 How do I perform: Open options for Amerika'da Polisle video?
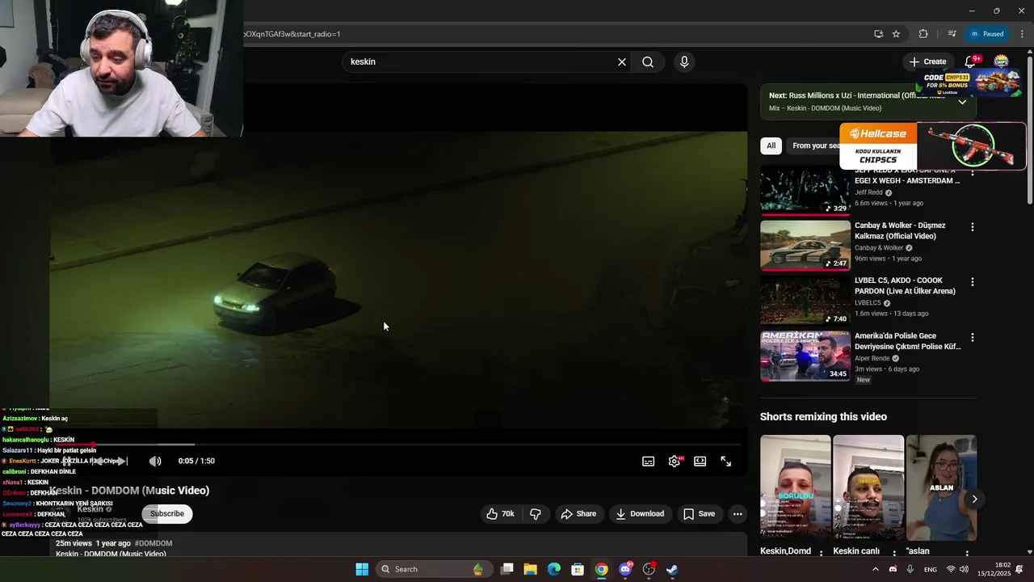pyautogui.click(x=972, y=337)
